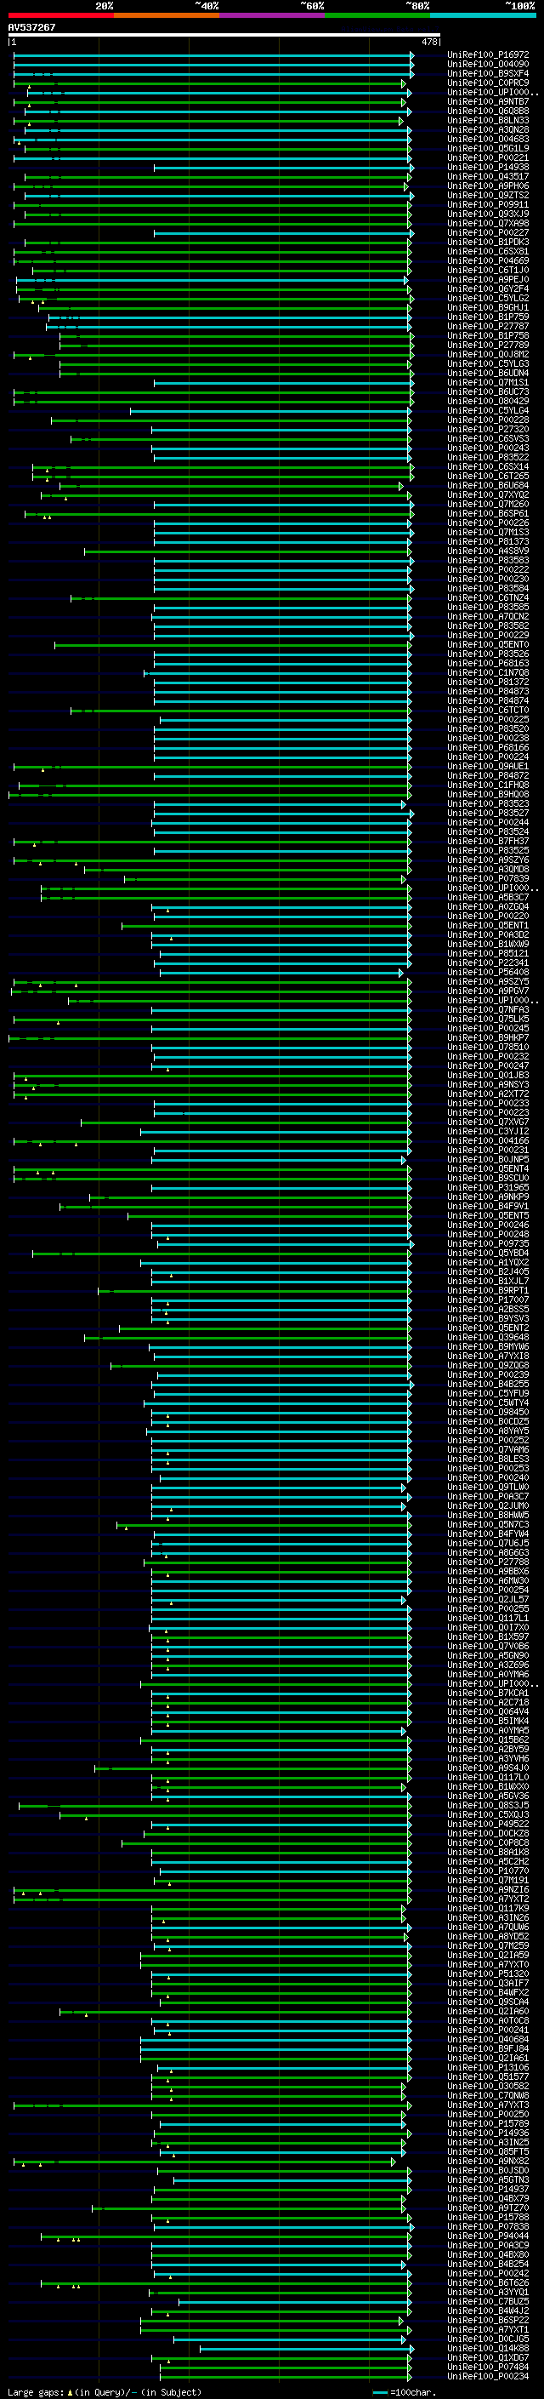Viewport: 544px width, 2399px height.
Task: Click the cyan alignment bar for UniRef100_P16972
Action: coord(214,55)
